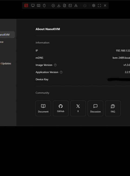Viewport: 130px width, 176px height.
Task: Click the Device Key label
Action: point(42,79)
